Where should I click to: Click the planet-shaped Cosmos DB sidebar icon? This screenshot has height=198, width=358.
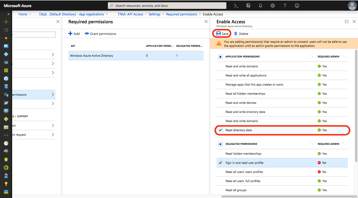coord(6,103)
